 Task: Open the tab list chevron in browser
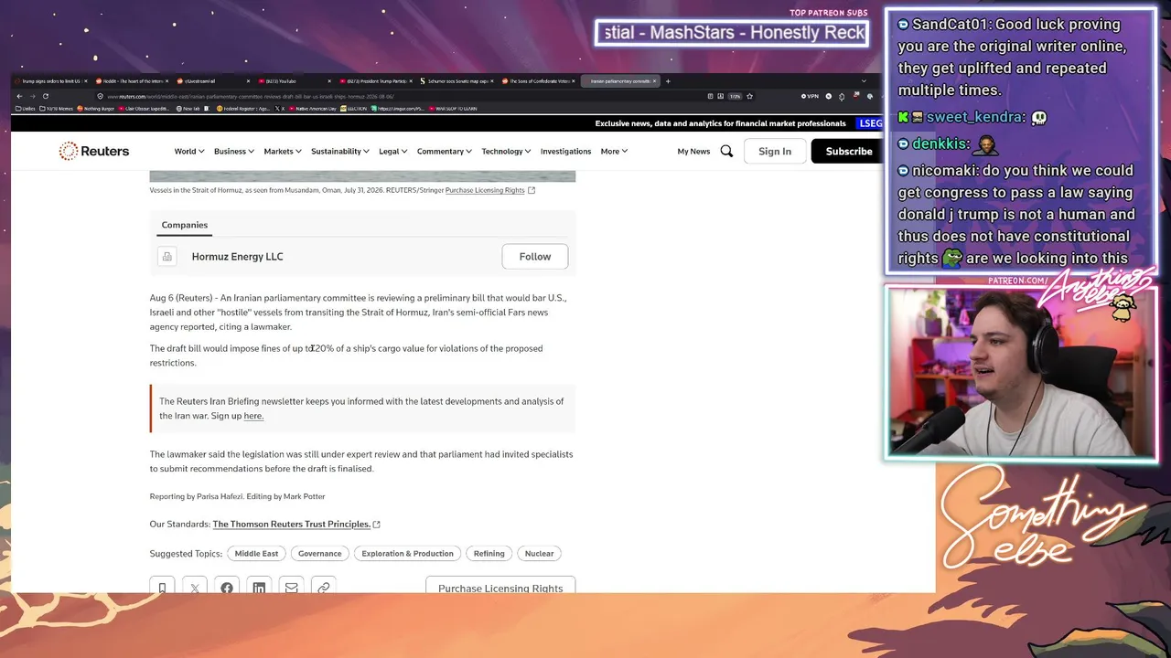864,81
